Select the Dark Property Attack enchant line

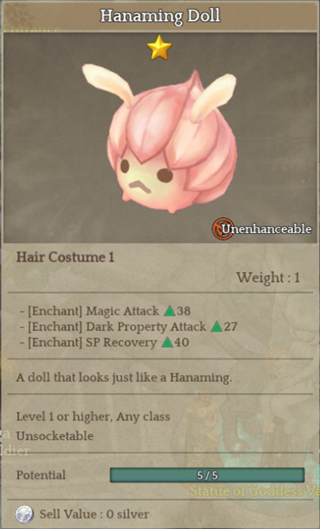tap(128, 327)
